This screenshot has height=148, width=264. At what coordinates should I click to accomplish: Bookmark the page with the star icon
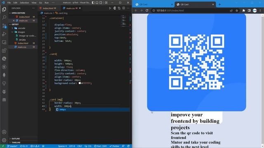click(x=237, y=11)
